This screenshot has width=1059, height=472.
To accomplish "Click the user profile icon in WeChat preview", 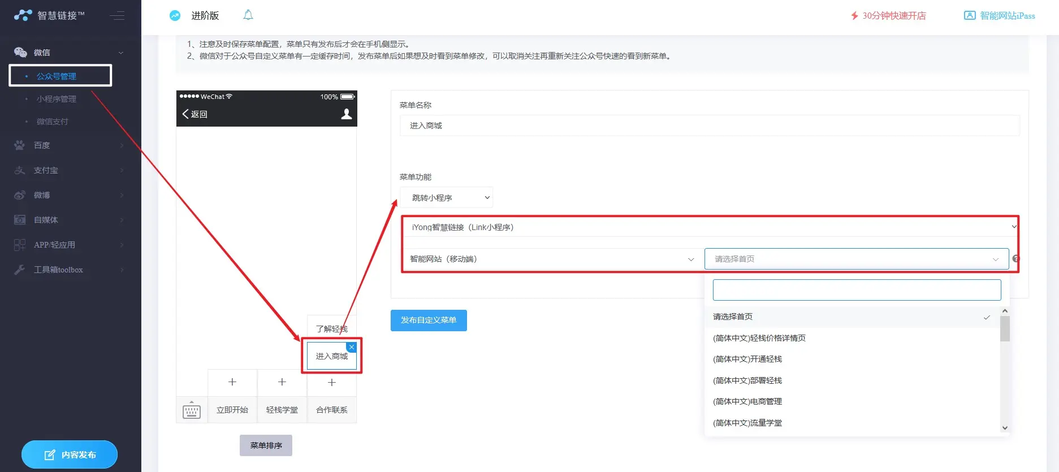I will click(x=346, y=114).
